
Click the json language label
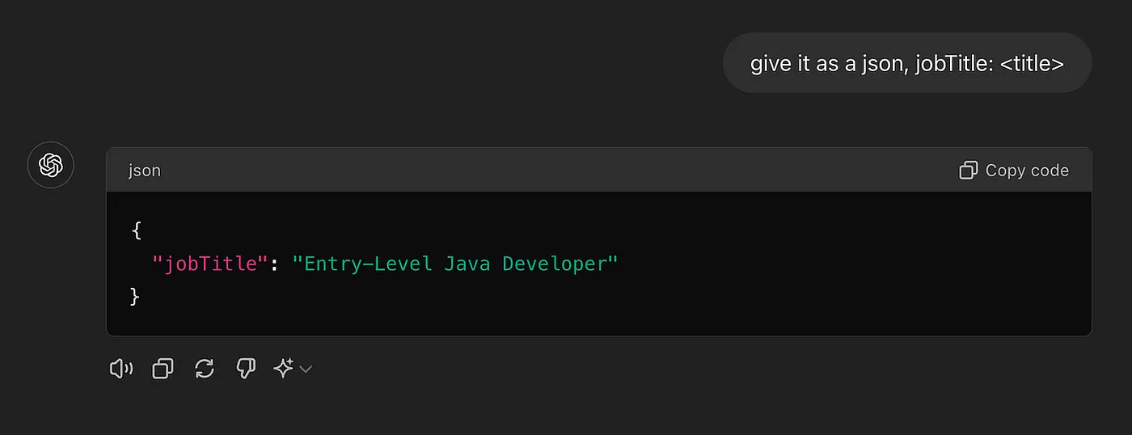tap(145, 171)
